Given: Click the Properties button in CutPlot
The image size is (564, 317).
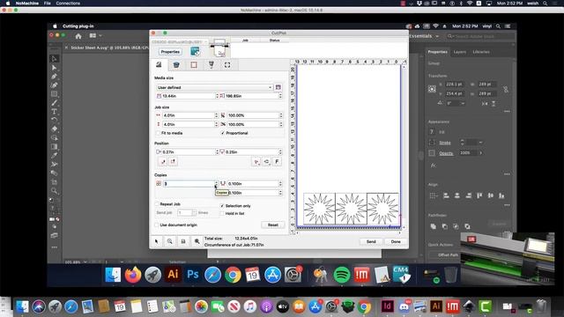Looking at the screenshot, I should tap(170, 52).
